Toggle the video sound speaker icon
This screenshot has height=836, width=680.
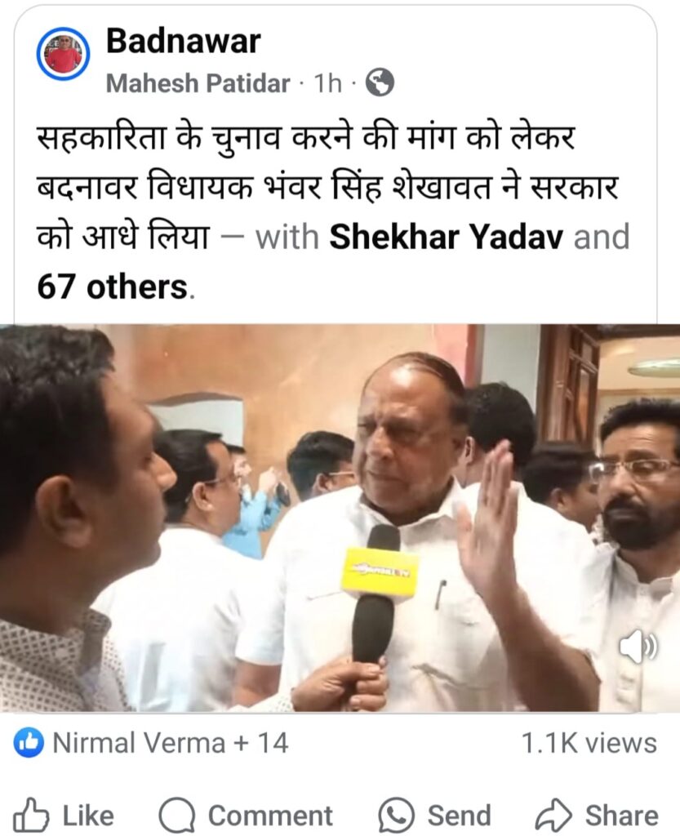pyautogui.click(x=638, y=647)
